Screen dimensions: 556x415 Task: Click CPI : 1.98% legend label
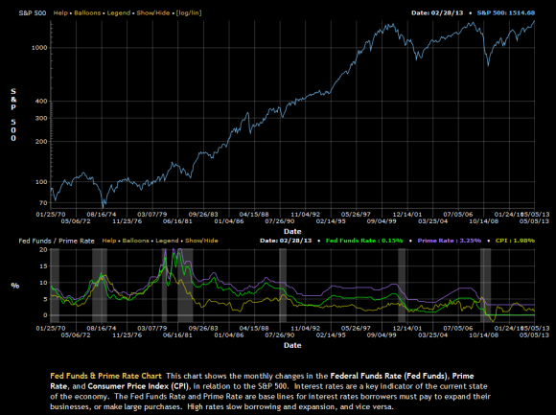[515, 241]
